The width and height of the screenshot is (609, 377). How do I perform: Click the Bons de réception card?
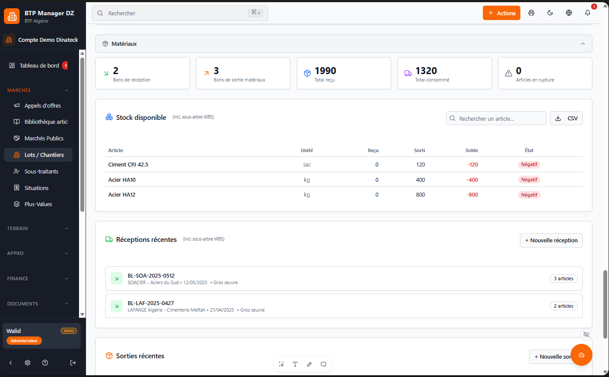[142, 73]
